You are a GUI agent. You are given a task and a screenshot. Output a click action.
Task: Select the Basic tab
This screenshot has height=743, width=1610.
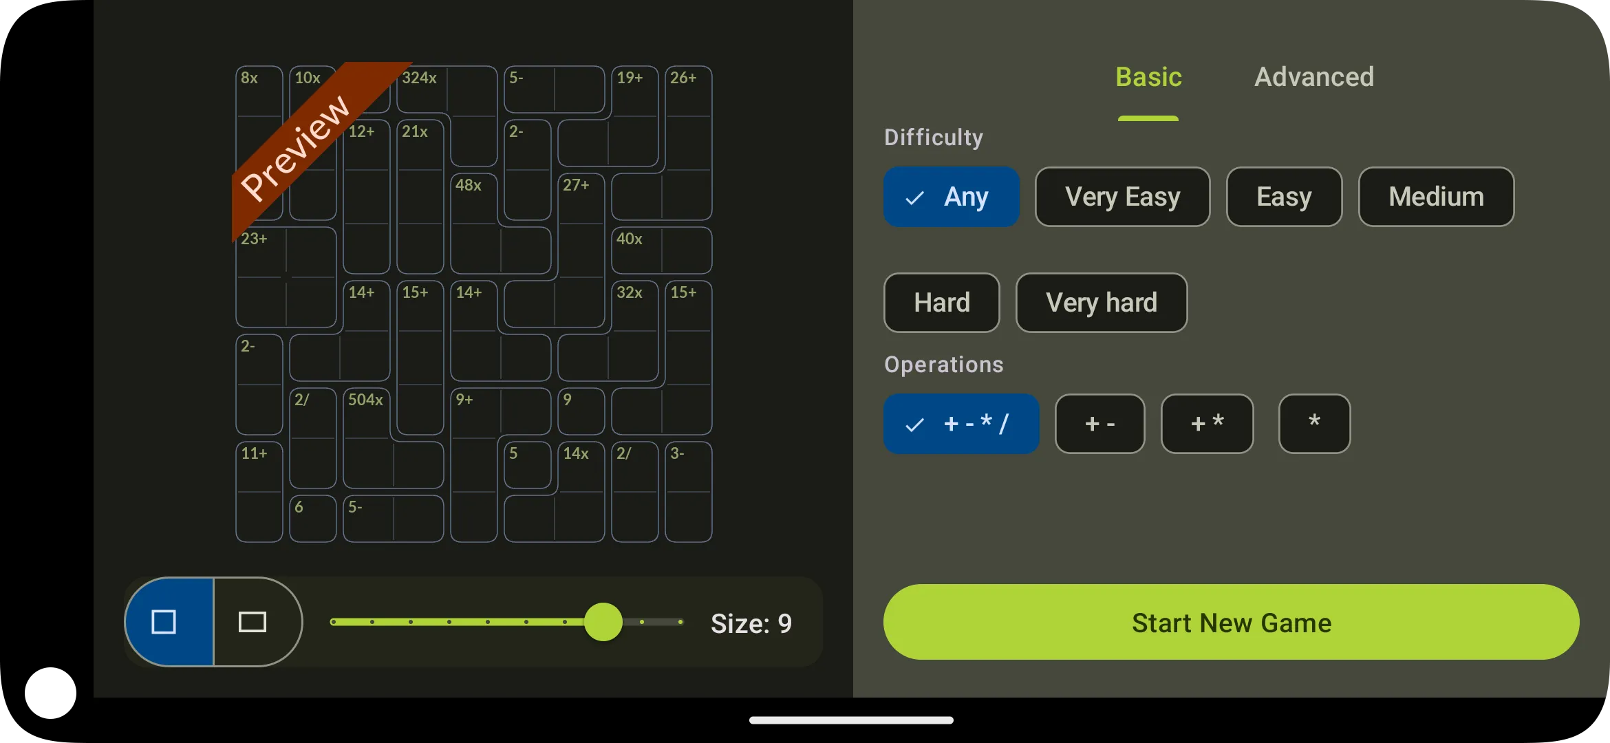point(1148,75)
